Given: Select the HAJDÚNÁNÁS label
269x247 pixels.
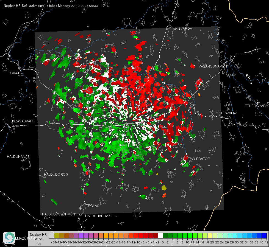Looking at the screenshot, I should [18, 157].
